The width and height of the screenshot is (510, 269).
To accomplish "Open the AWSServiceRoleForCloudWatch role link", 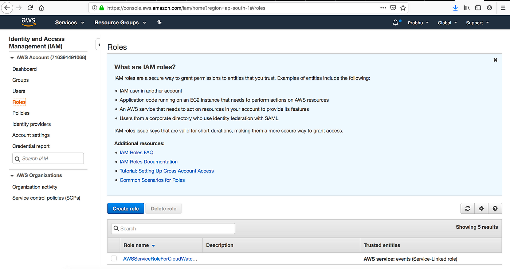I will tap(160, 259).
